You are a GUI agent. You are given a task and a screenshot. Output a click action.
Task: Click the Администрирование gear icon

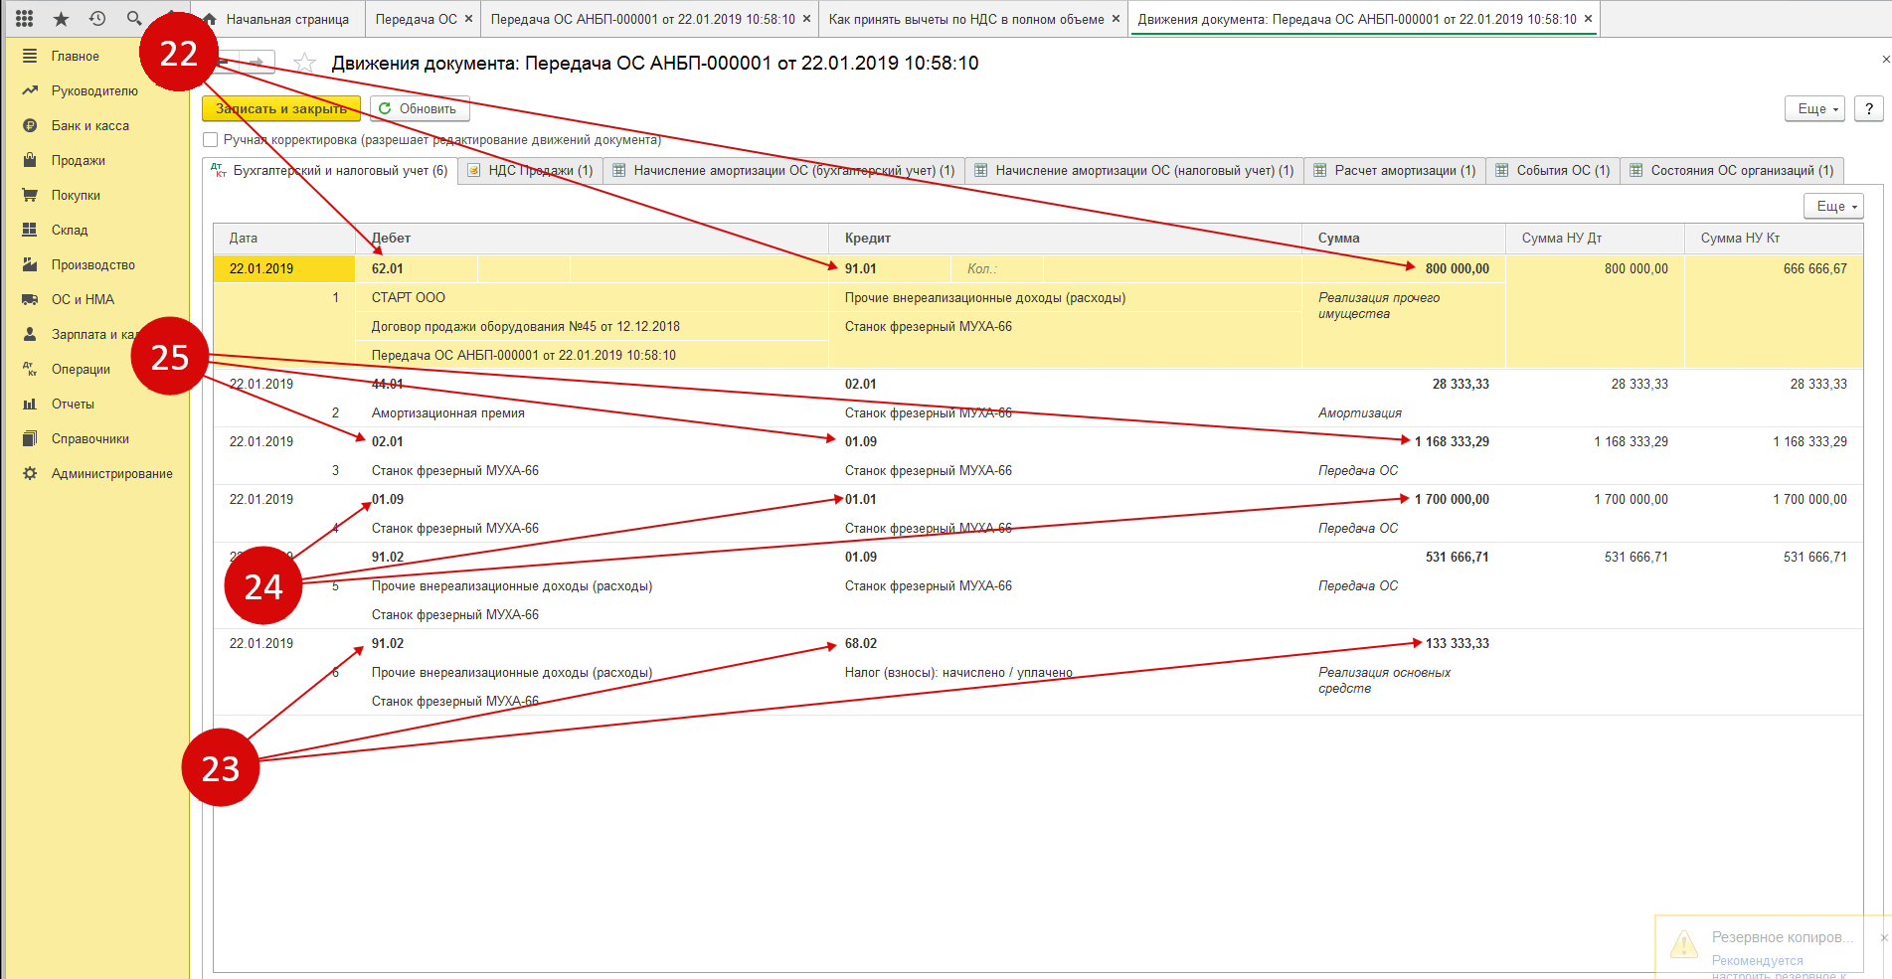(30, 473)
